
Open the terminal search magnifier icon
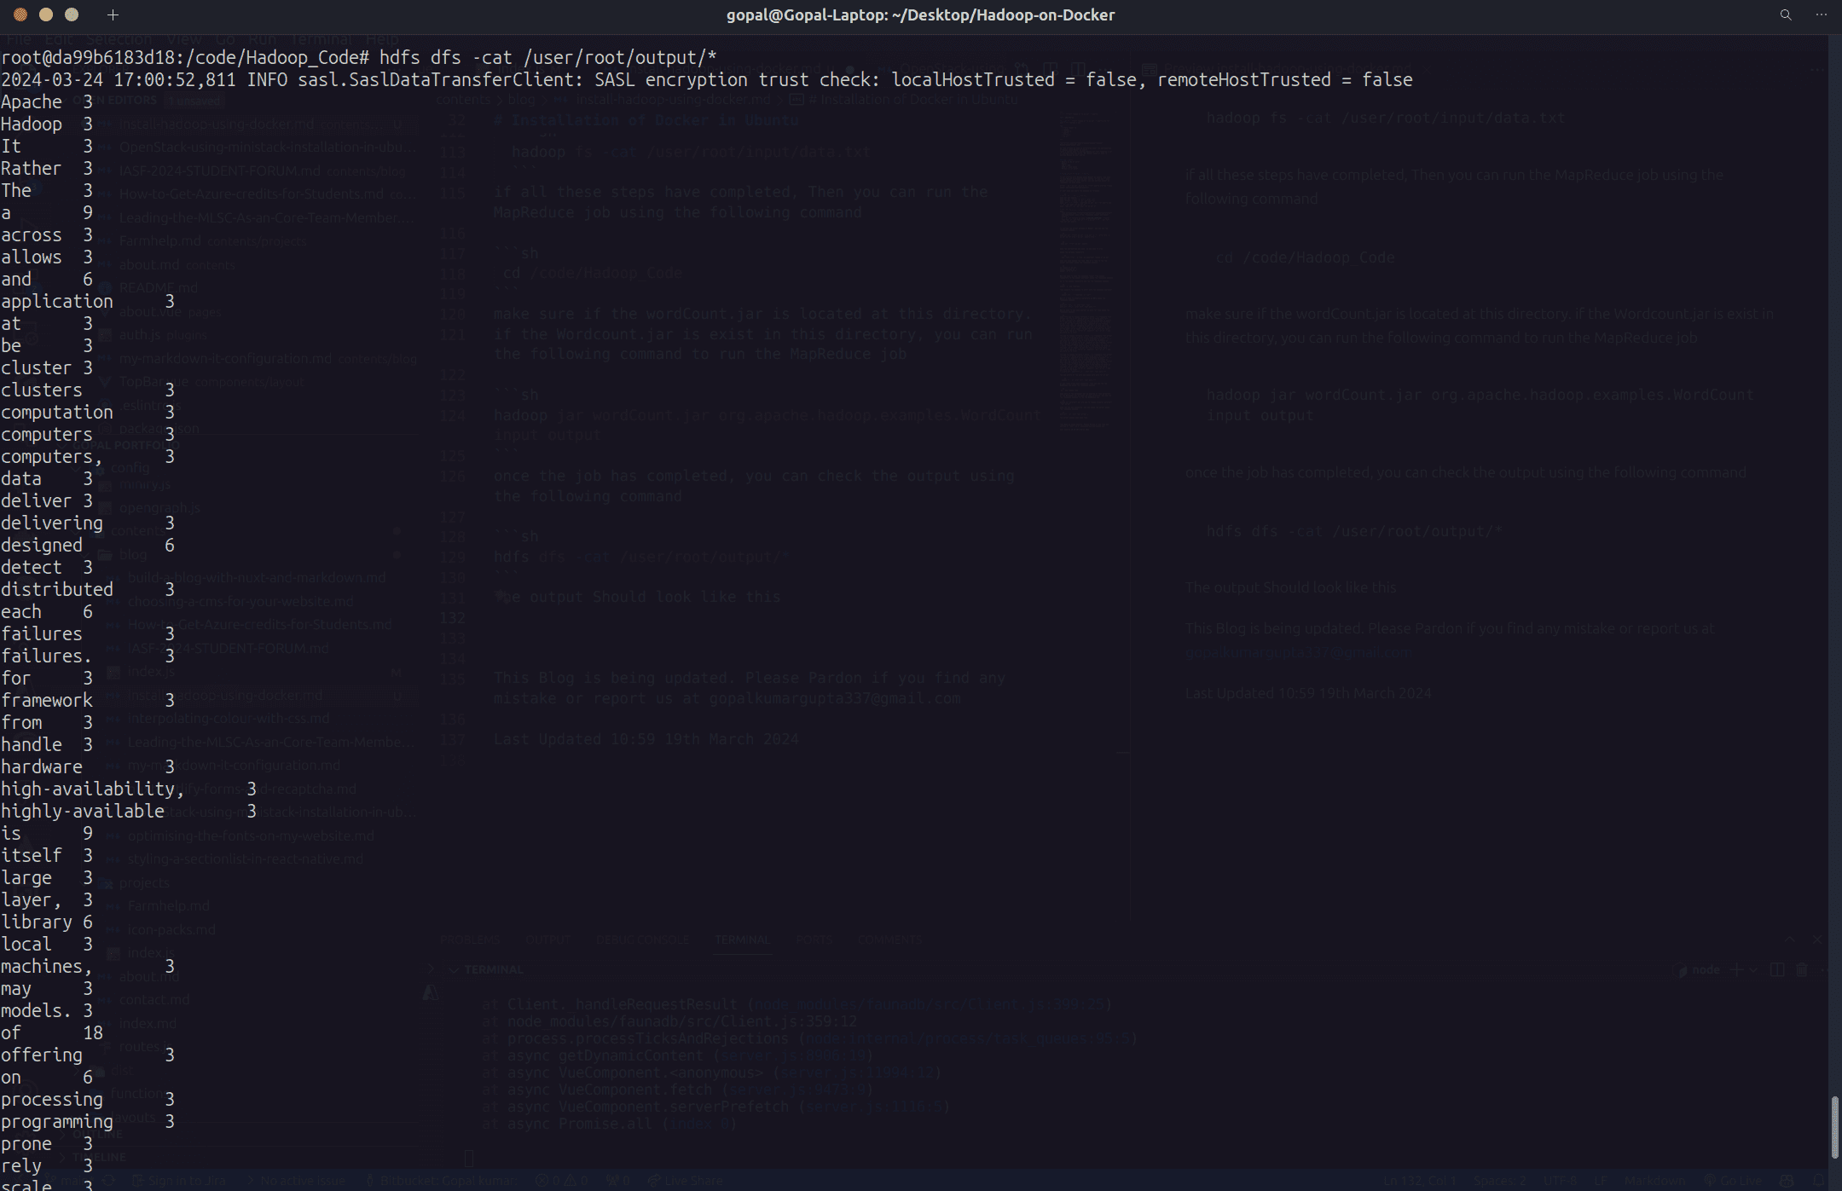pyautogui.click(x=1786, y=14)
